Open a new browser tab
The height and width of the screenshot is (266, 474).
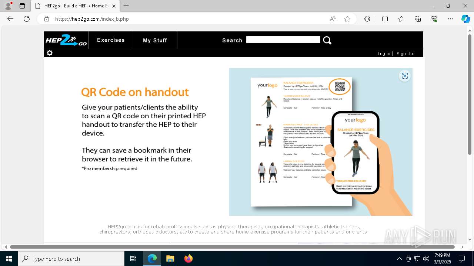tap(126, 6)
